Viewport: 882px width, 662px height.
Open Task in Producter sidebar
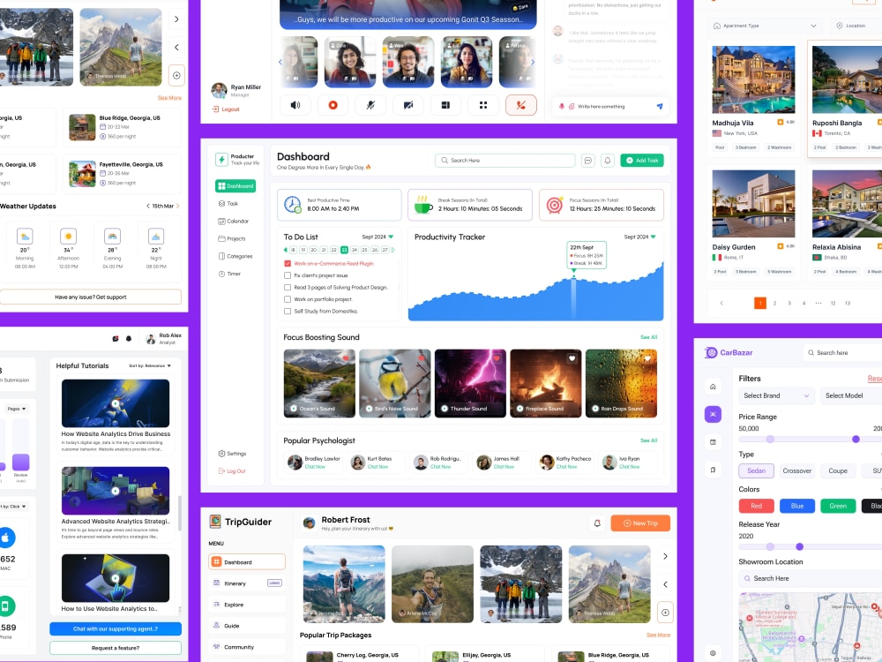pos(228,203)
